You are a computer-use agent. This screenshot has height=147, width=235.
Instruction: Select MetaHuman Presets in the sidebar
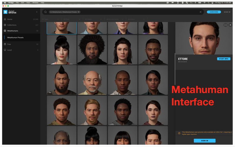pyautogui.click(x=15, y=37)
